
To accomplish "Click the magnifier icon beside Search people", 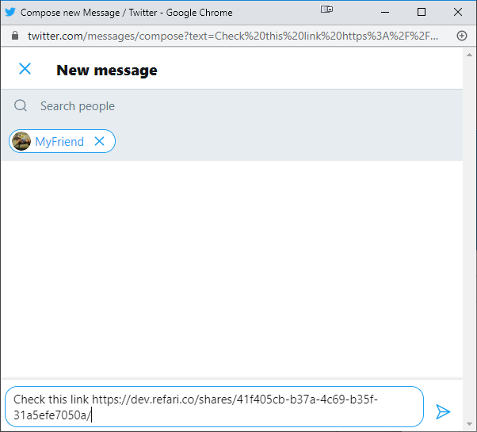I will click(21, 106).
